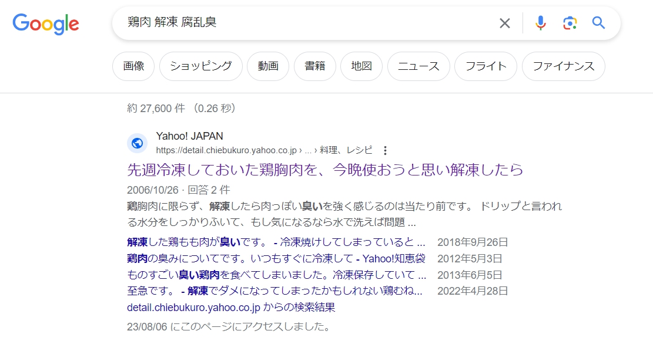Open Google Lens image search icon
Screen dimensions: 653x351
[x=570, y=23]
